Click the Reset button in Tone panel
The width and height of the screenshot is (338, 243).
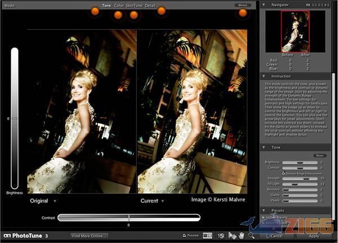point(319,155)
